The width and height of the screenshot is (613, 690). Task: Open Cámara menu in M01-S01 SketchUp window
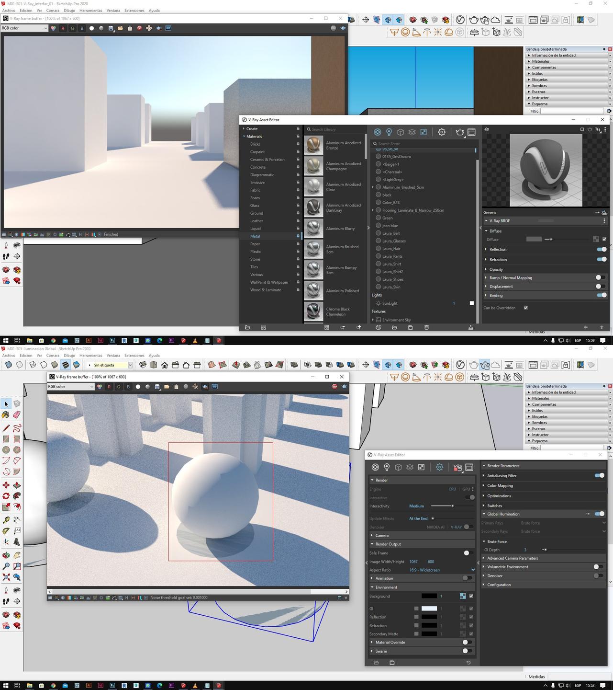[x=53, y=11]
